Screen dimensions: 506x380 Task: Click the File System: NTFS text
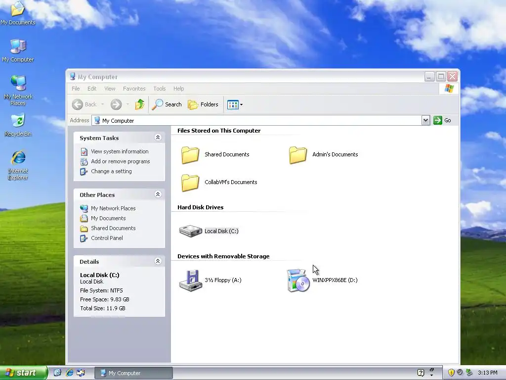coord(101,290)
